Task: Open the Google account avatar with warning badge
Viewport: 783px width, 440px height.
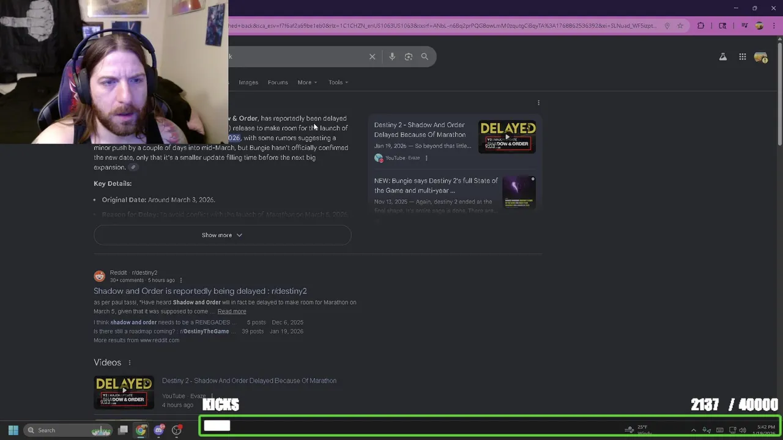Action: coord(761,57)
